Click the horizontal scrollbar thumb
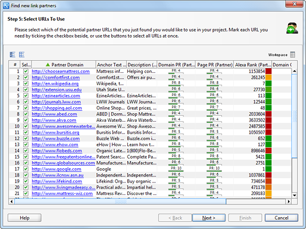 [120, 202]
